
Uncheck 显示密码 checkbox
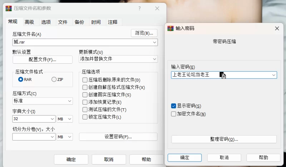[x=173, y=106]
